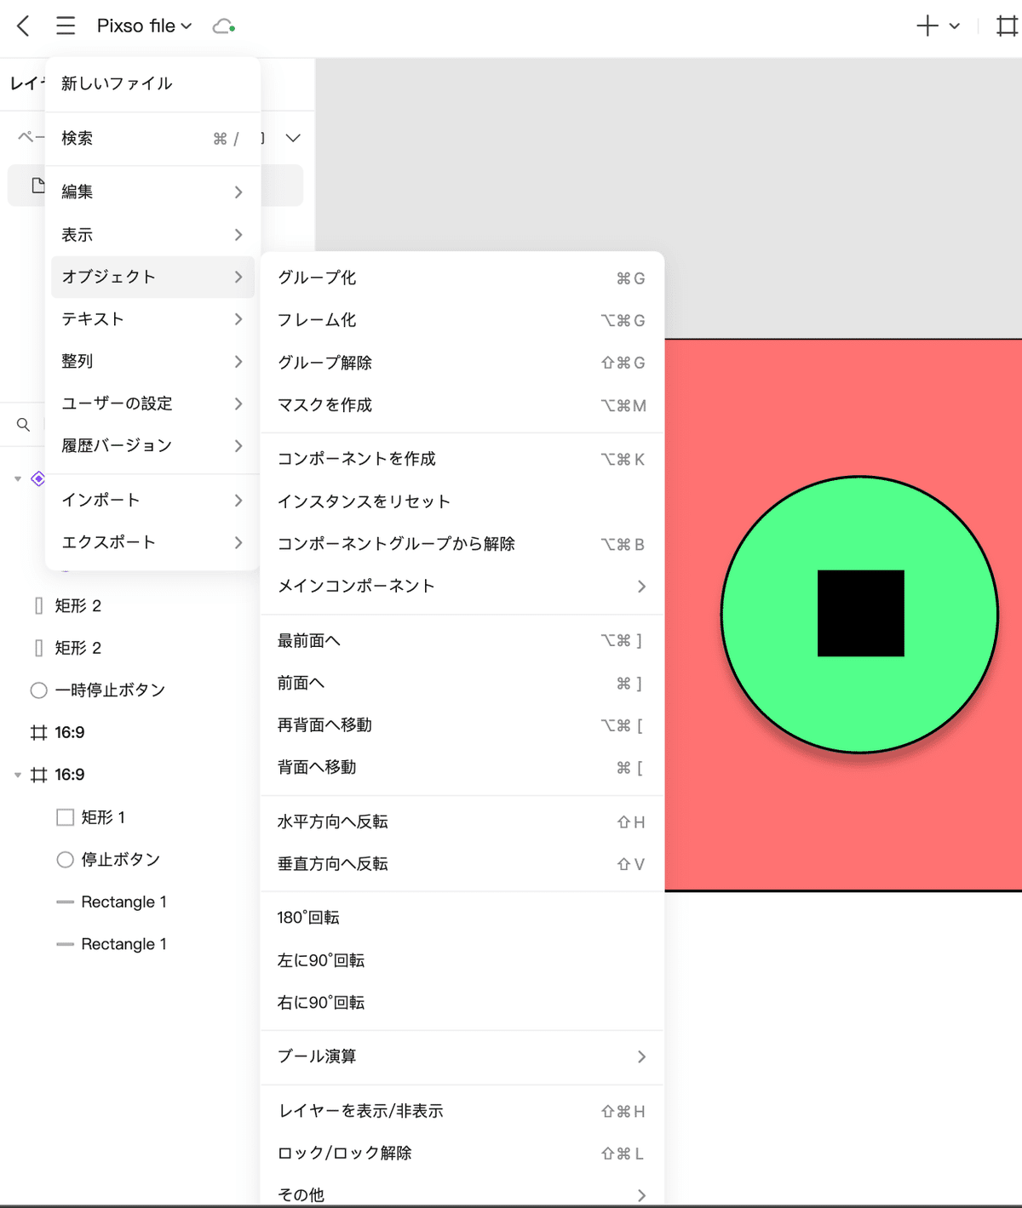Image resolution: width=1022 pixels, height=1208 pixels.
Task: Choose コンポーネントを作成 menu item
Action: 462,459
